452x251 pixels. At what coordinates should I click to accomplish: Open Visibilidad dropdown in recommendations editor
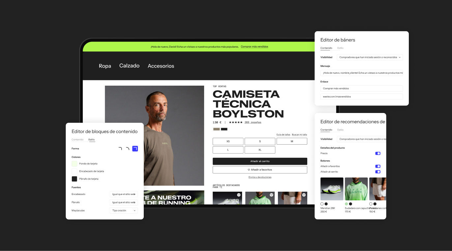tap(361, 139)
